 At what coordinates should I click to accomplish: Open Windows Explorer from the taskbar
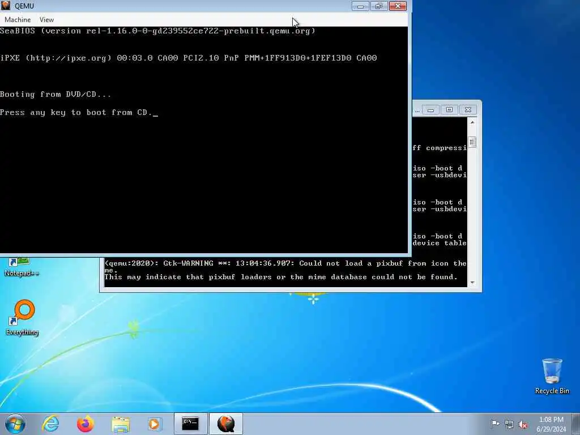click(121, 424)
